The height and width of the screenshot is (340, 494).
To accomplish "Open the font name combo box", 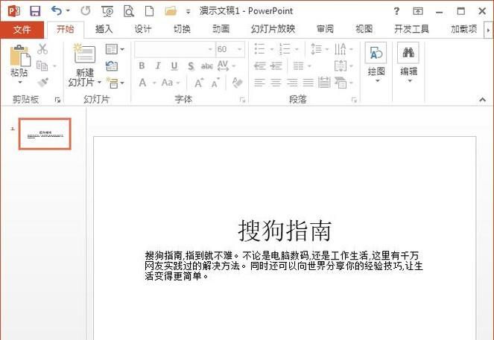I will 175,49.
